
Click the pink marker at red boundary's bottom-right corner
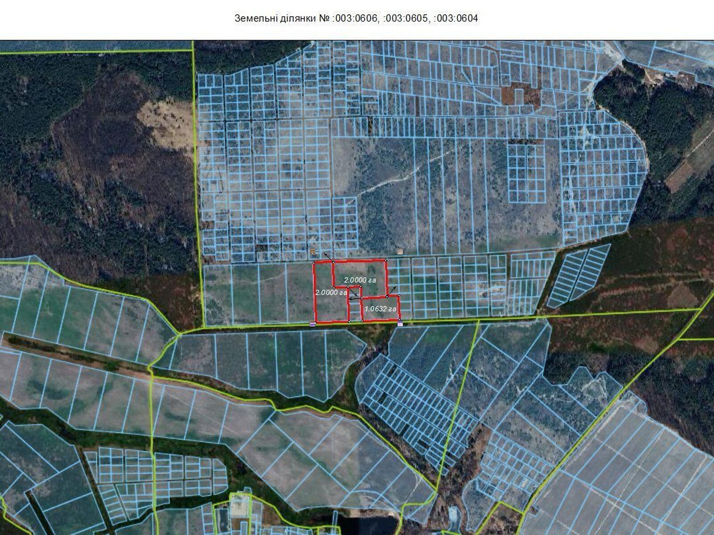click(x=400, y=324)
